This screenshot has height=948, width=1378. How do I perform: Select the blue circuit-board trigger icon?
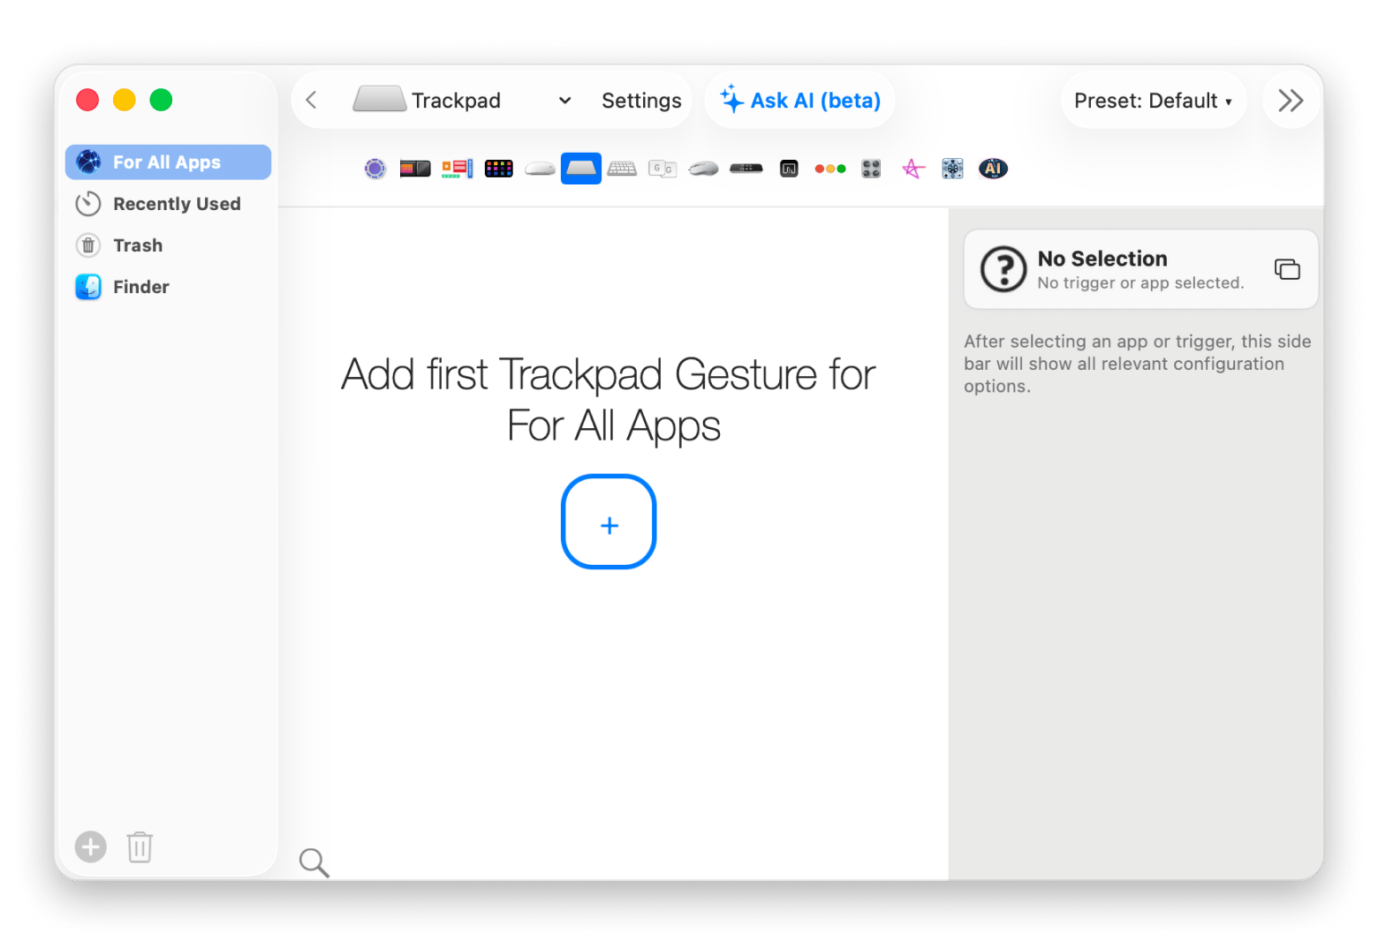952,169
